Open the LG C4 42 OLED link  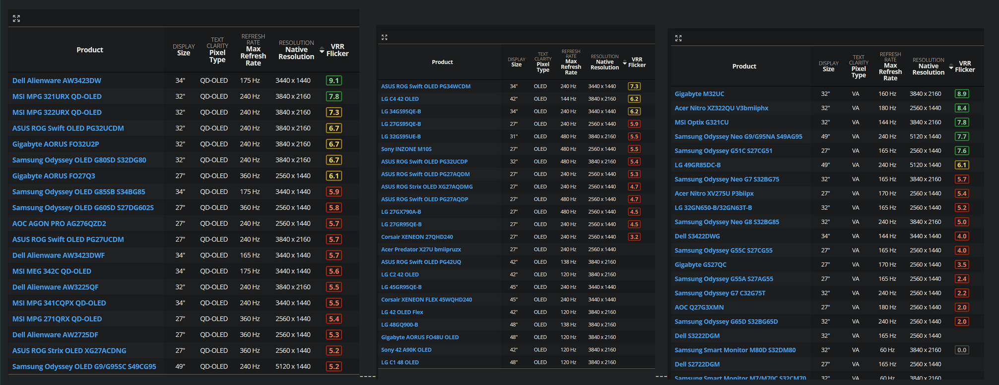coord(400,99)
